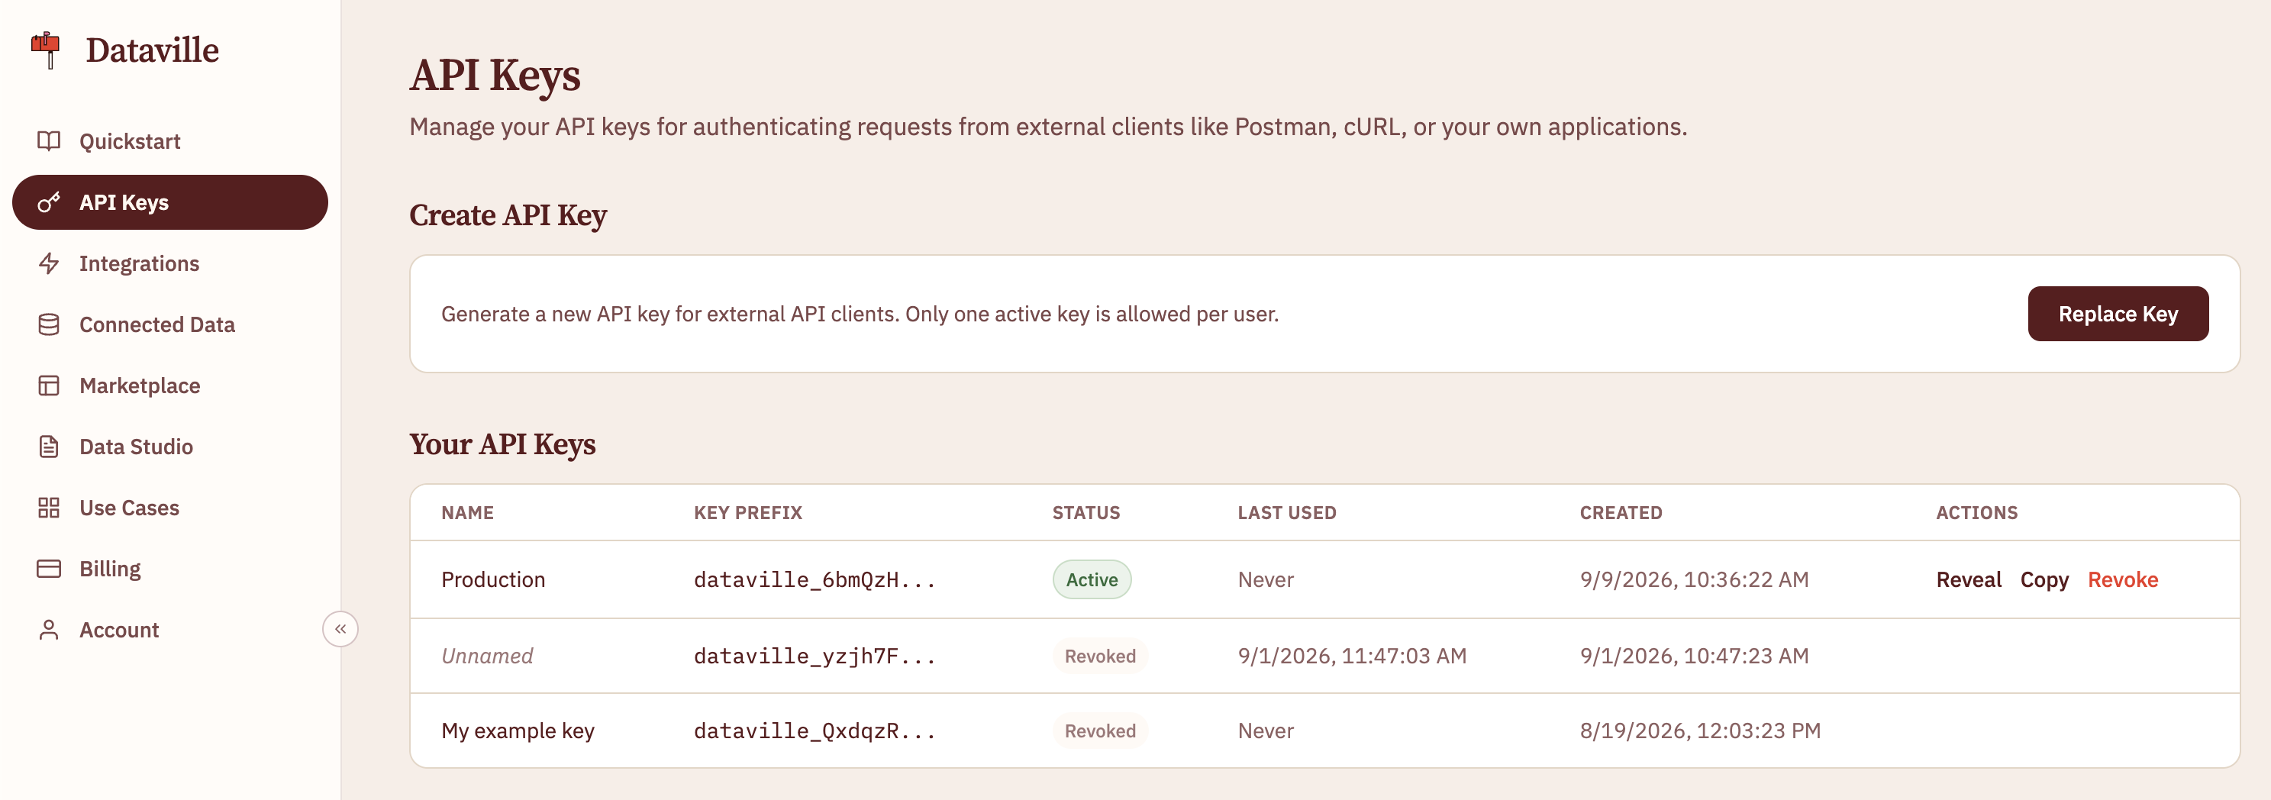Click the My example key name
The height and width of the screenshot is (800, 2271).
click(x=518, y=731)
